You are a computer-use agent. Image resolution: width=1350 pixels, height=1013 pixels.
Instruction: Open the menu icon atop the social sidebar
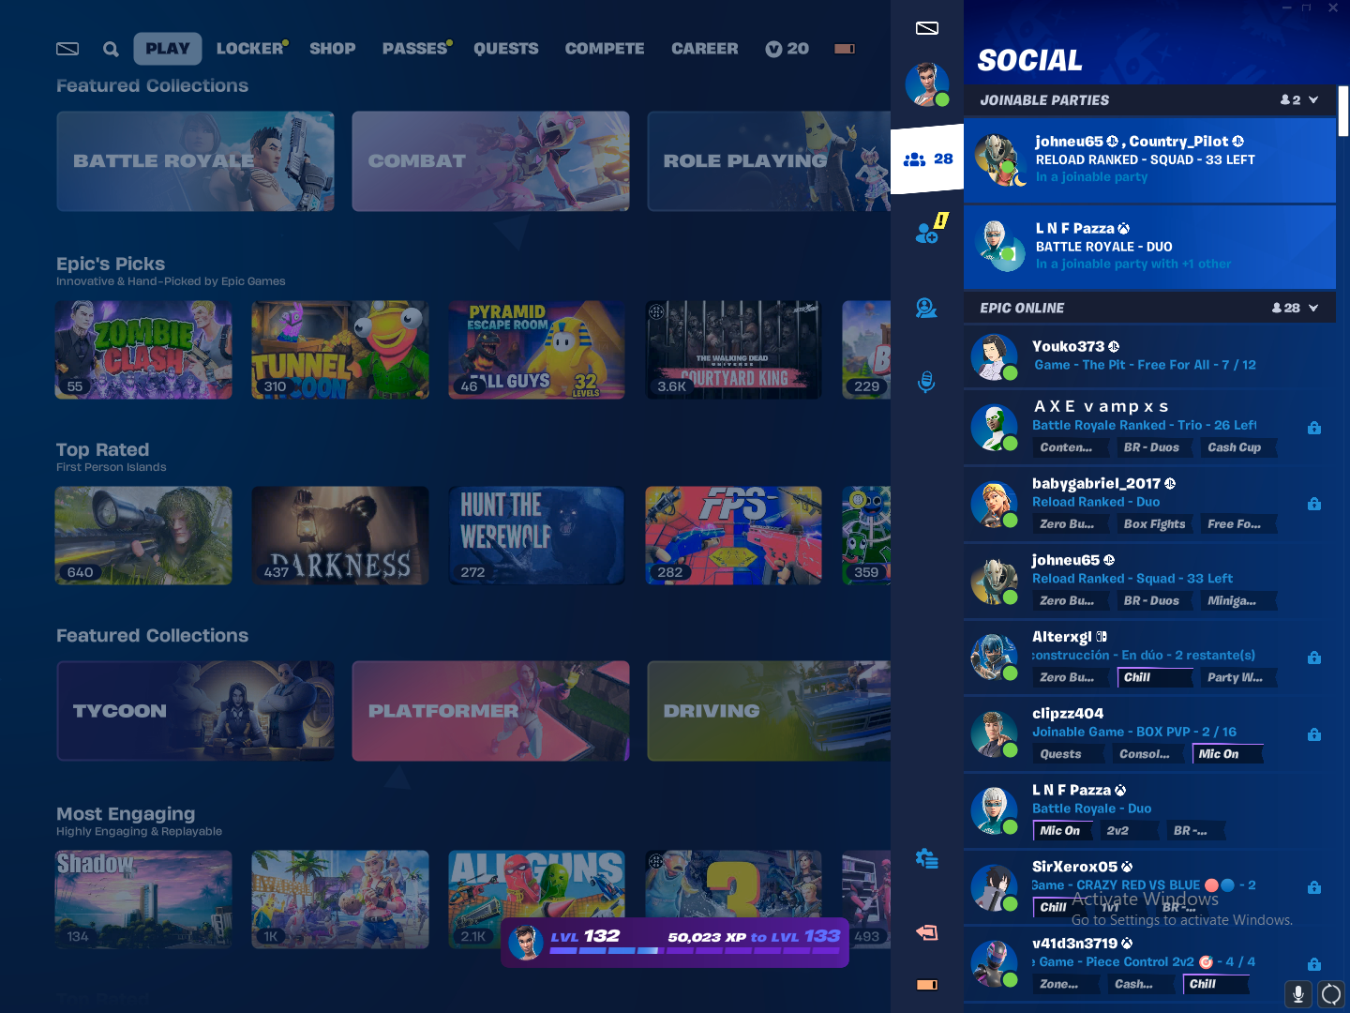[x=927, y=28]
